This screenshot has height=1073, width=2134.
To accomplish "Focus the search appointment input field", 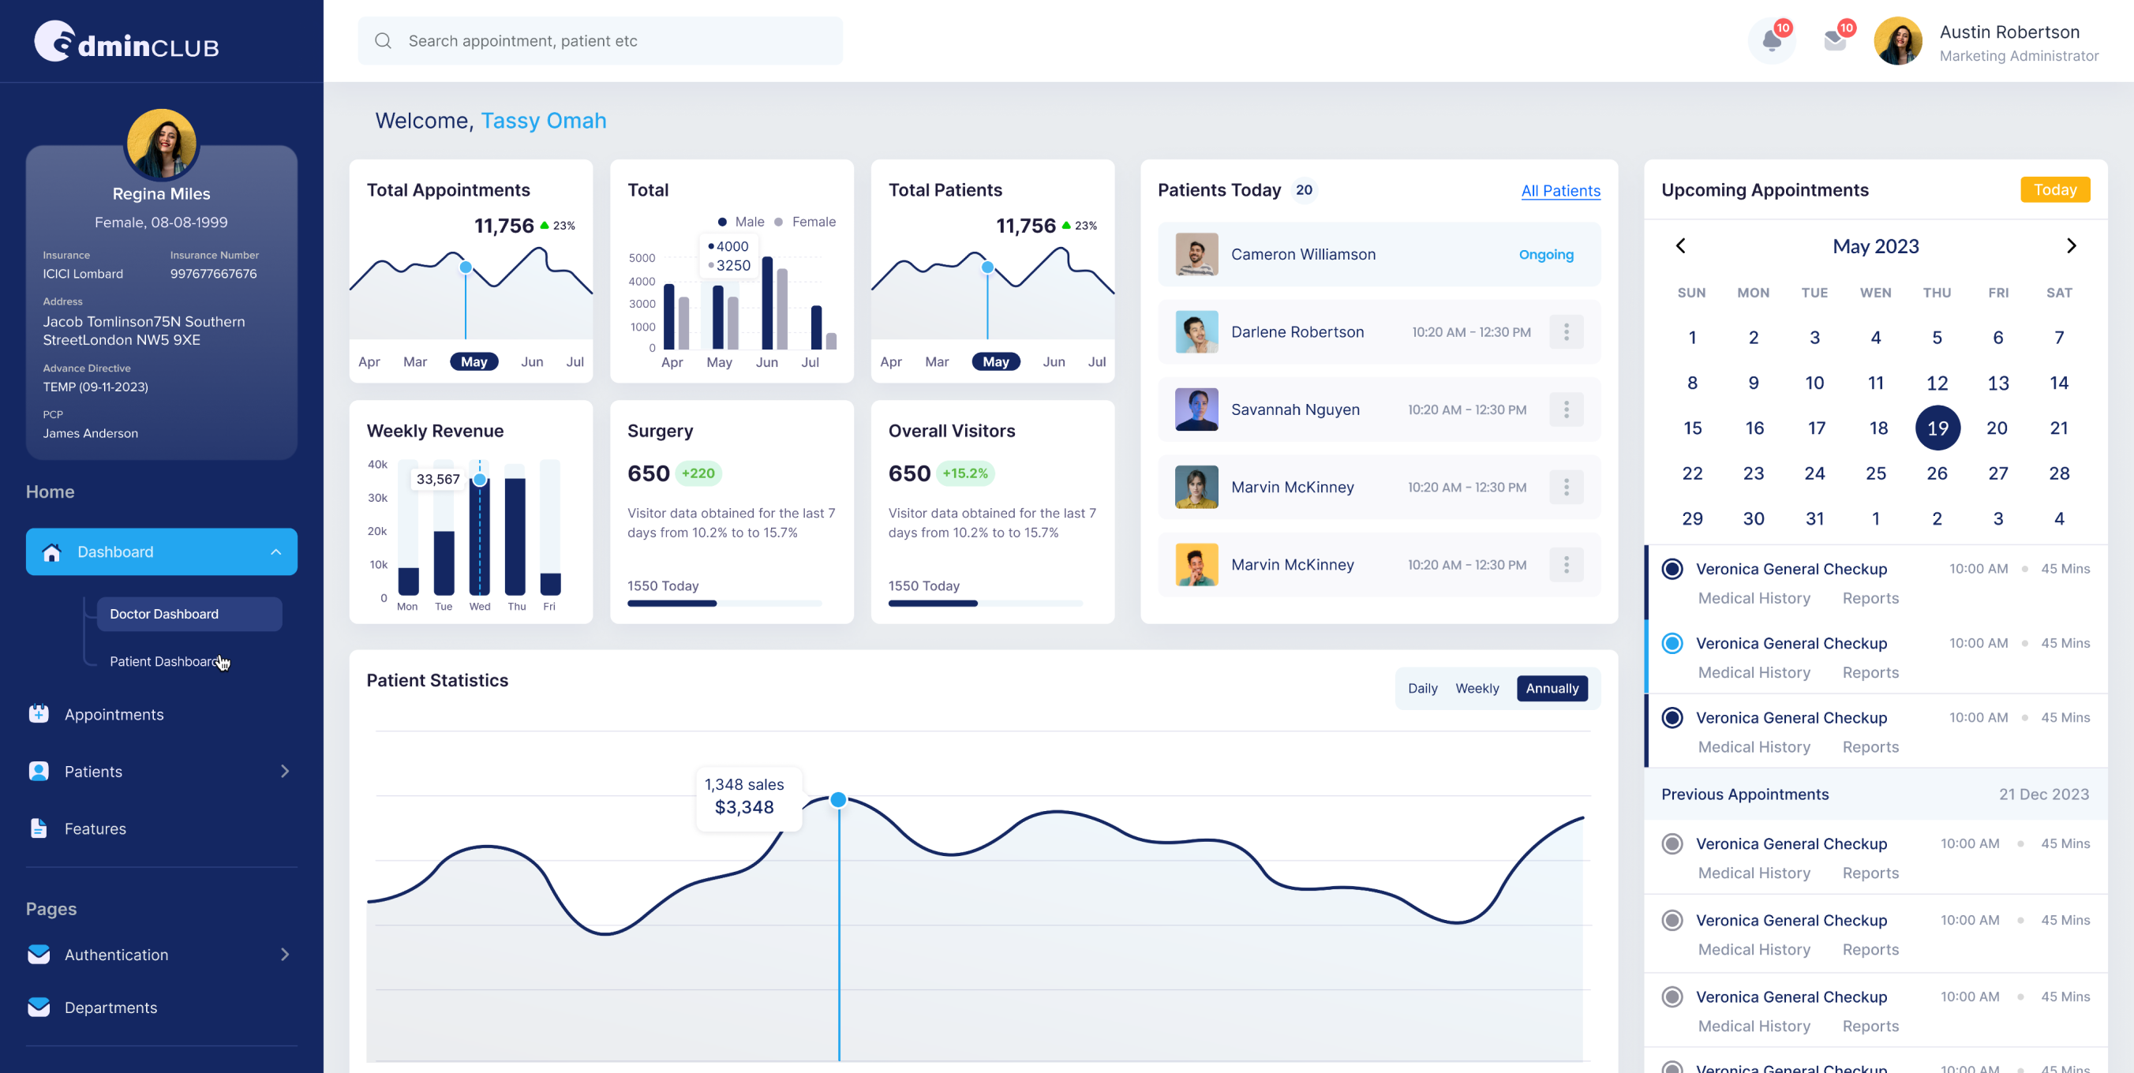I will (601, 40).
